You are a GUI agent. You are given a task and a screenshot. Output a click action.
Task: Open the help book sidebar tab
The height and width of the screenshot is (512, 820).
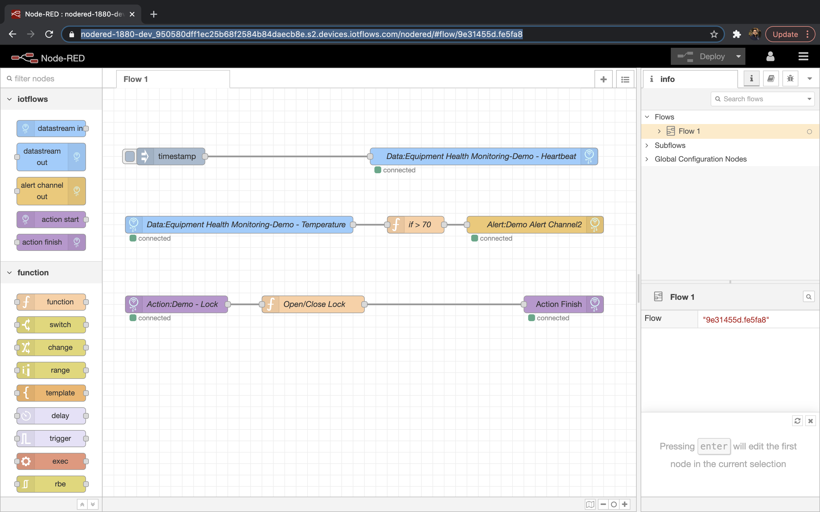point(770,79)
